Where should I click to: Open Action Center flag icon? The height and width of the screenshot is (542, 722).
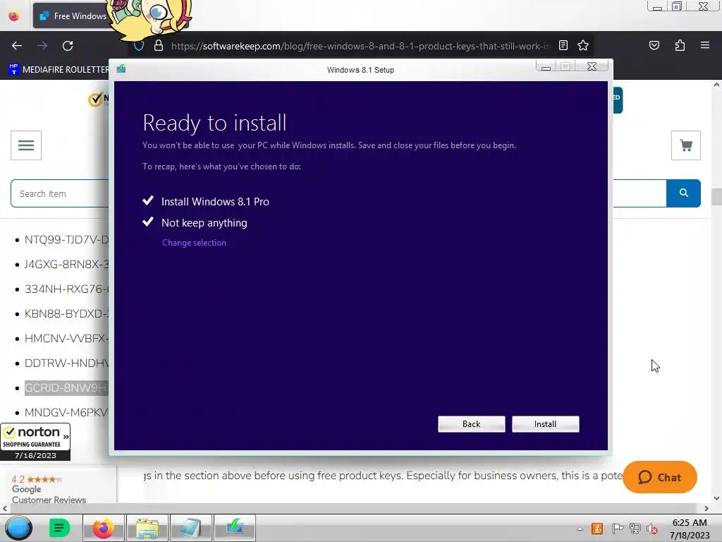[x=618, y=529]
